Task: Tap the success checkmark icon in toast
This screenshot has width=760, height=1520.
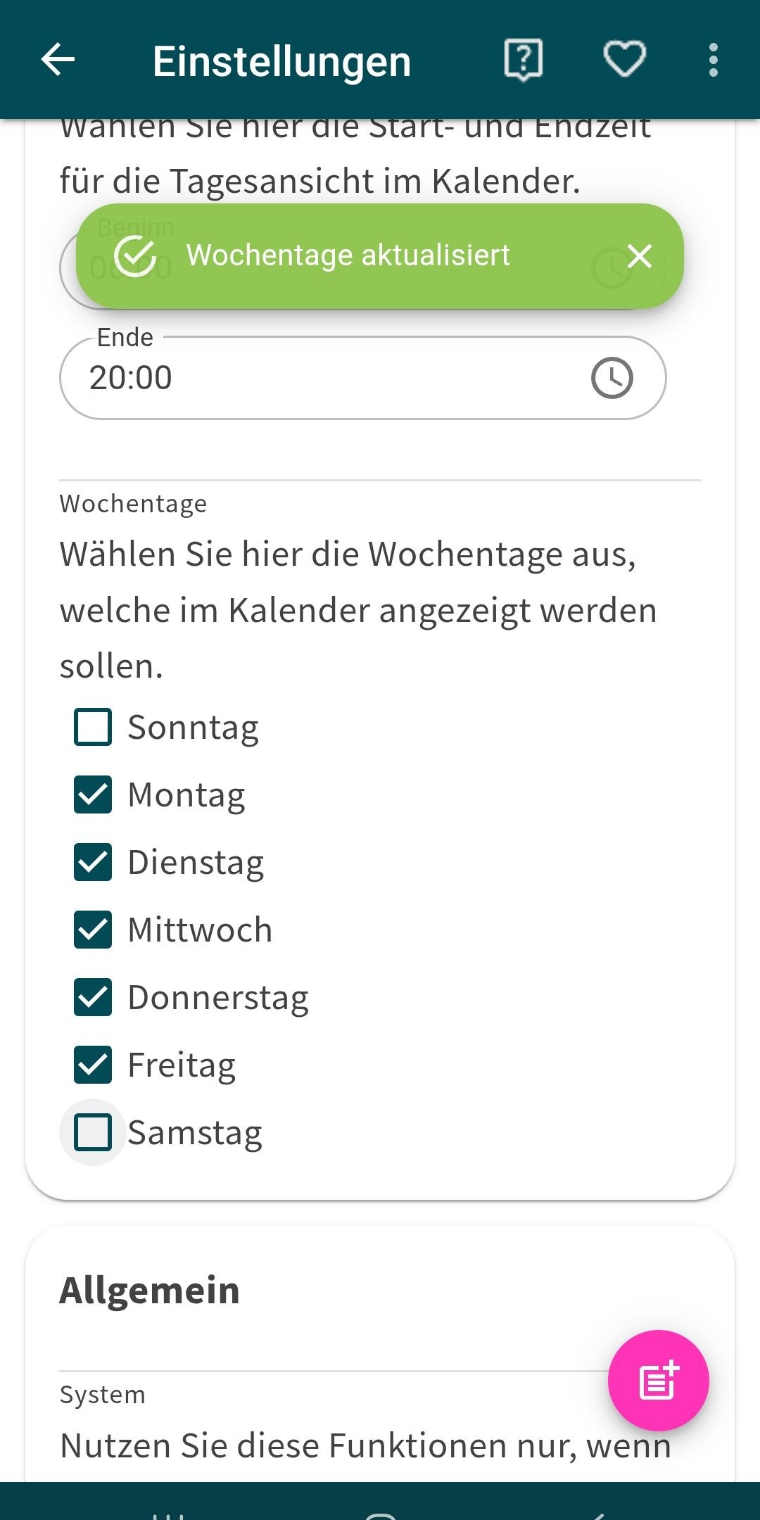Action: pyautogui.click(x=135, y=256)
